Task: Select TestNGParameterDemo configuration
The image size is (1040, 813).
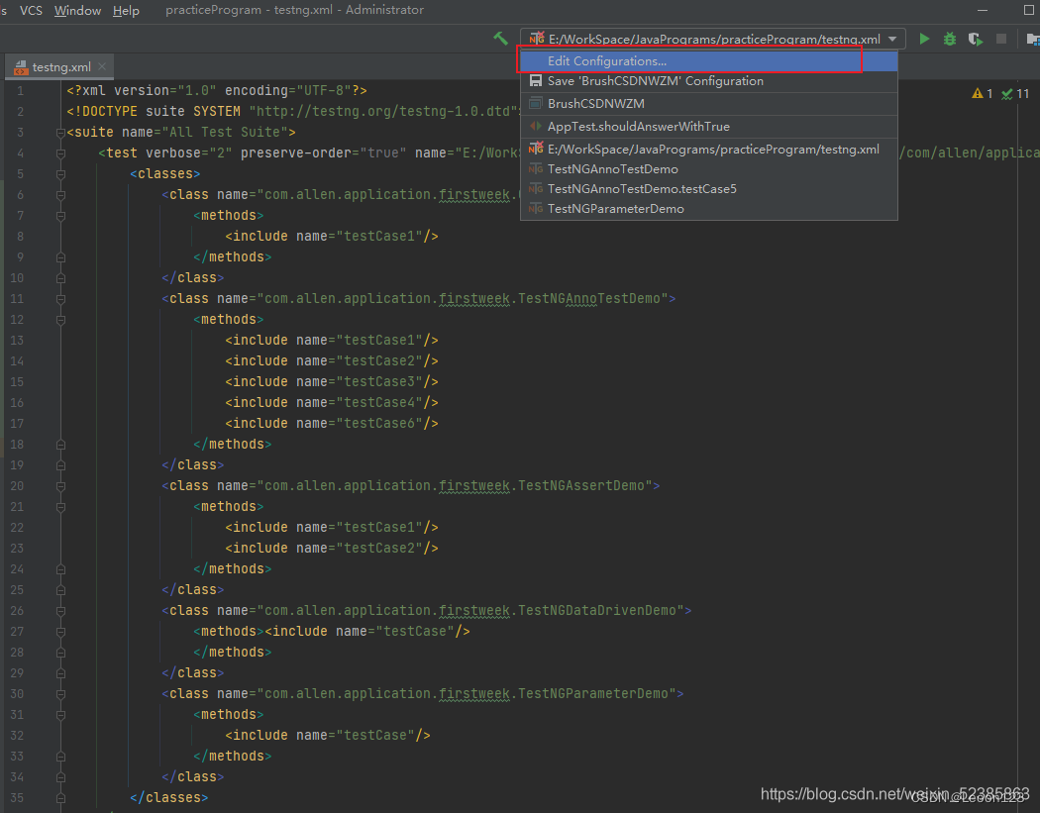Action: coord(708,209)
